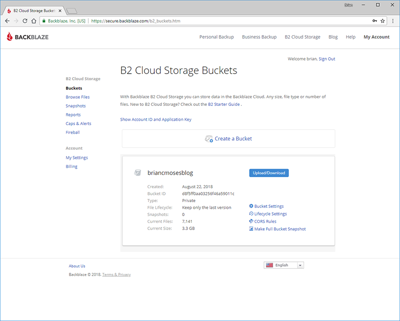Select Browse Files in the sidebar
Viewport: 400px width, 321px height.
[78, 97]
